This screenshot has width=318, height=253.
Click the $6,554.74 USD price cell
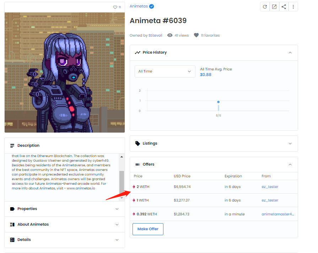182,187
